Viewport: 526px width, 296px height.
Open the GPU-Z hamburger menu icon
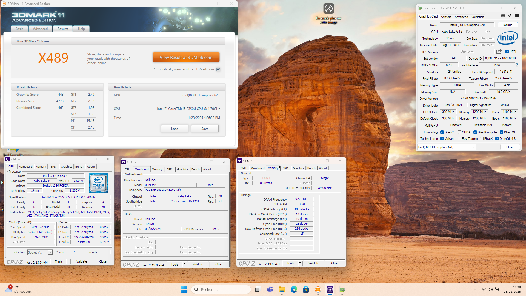517,16
